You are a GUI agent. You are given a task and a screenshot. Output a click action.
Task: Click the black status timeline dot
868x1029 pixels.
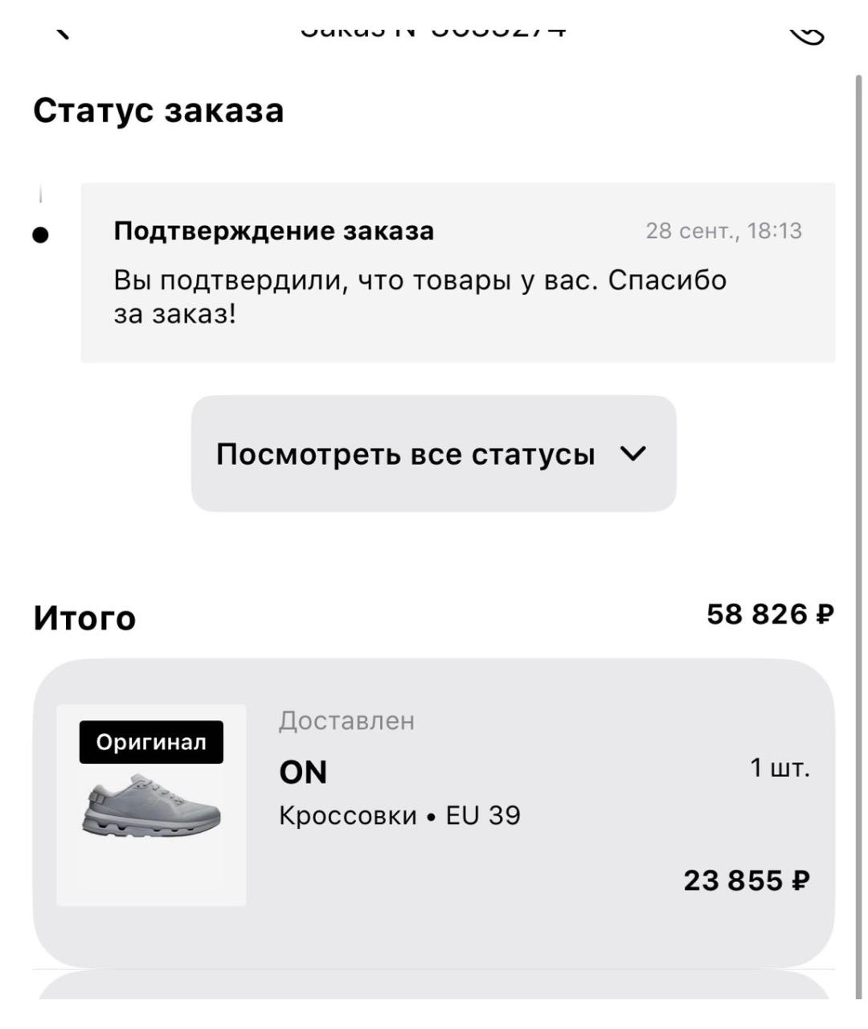(x=41, y=236)
